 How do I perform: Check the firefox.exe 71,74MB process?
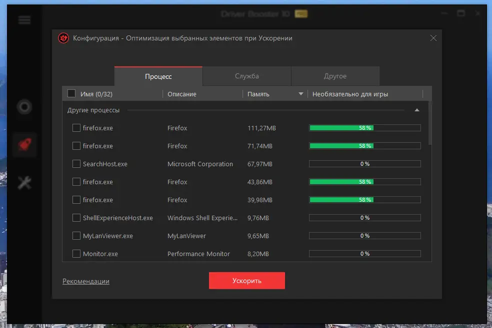[76, 146]
